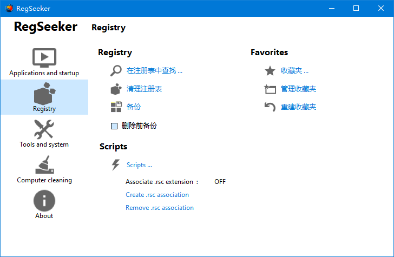Open Tools and system wrench icon
The height and width of the screenshot is (257, 394).
(x=44, y=129)
